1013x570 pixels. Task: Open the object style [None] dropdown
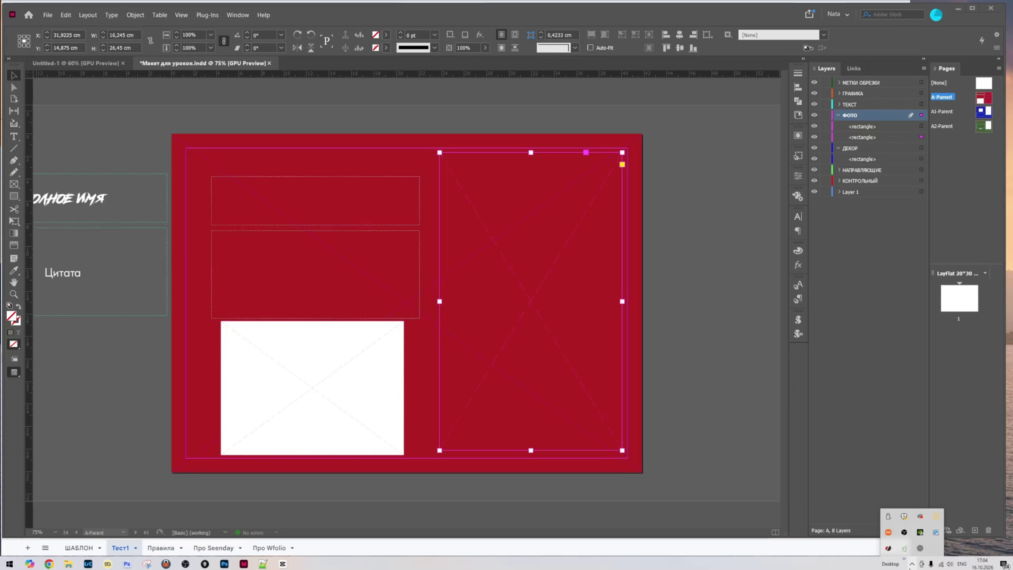pos(823,35)
